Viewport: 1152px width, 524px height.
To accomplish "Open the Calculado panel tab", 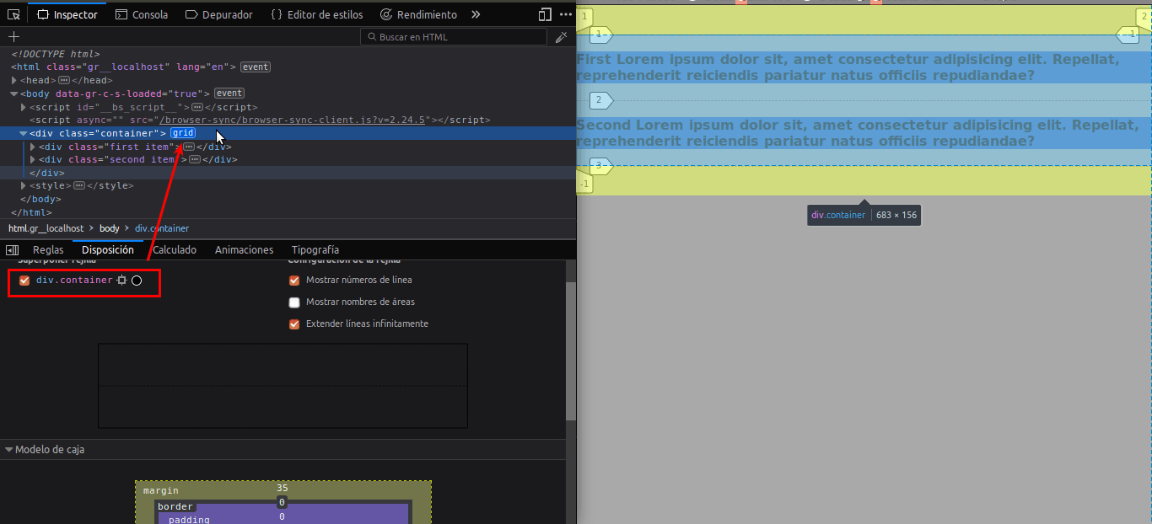I will (x=175, y=250).
